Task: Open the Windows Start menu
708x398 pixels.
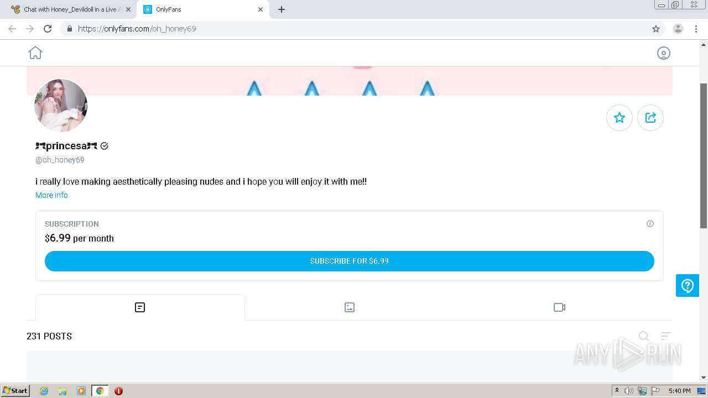Action: point(15,391)
